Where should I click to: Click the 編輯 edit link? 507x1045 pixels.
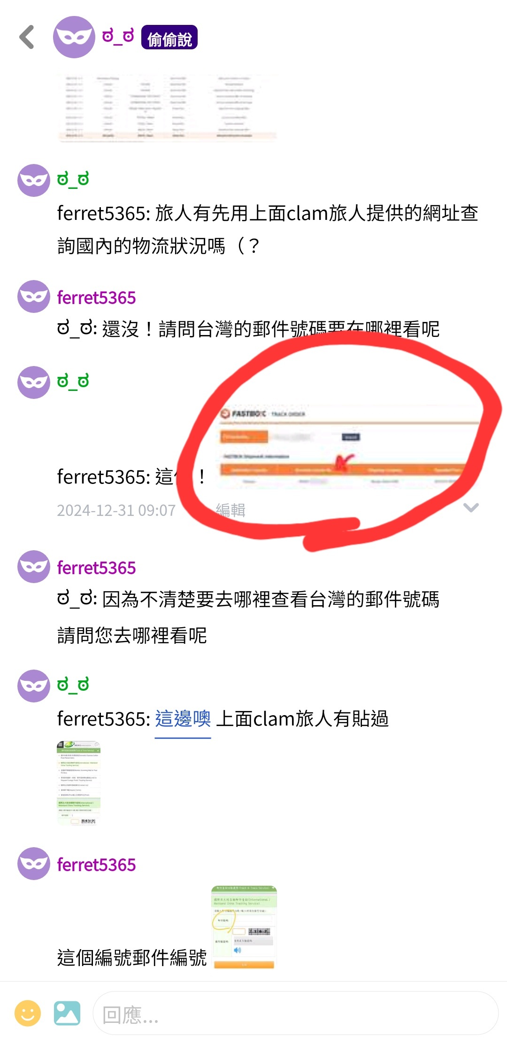click(230, 510)
